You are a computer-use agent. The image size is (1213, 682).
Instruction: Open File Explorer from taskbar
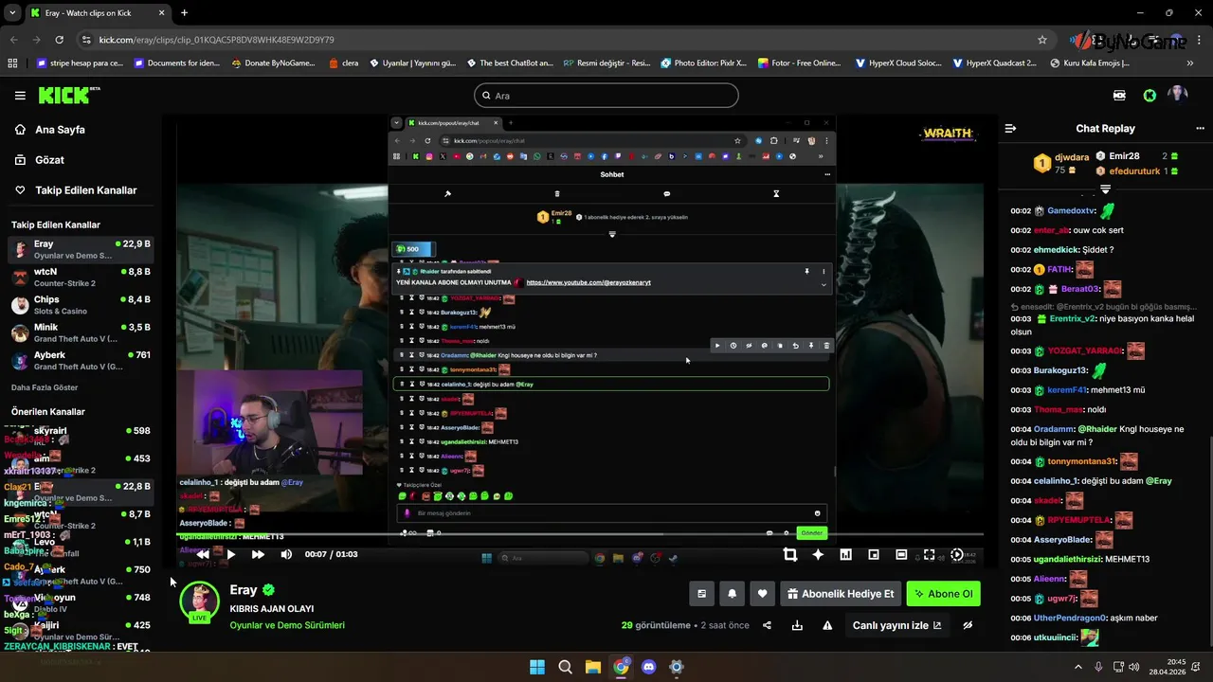592,667
